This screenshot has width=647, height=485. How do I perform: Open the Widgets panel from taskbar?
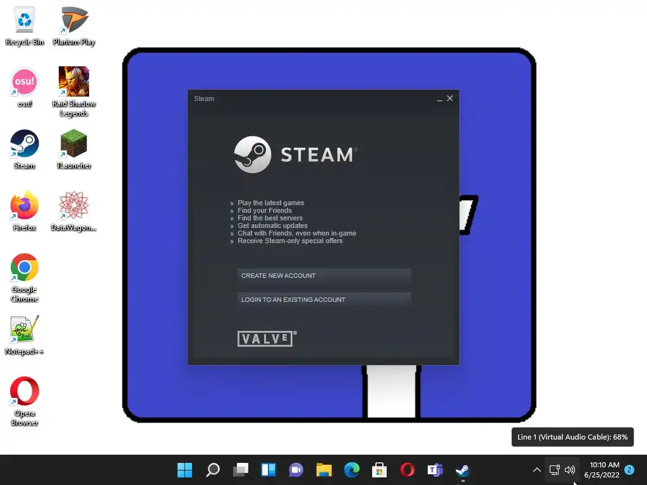(268, 470)
